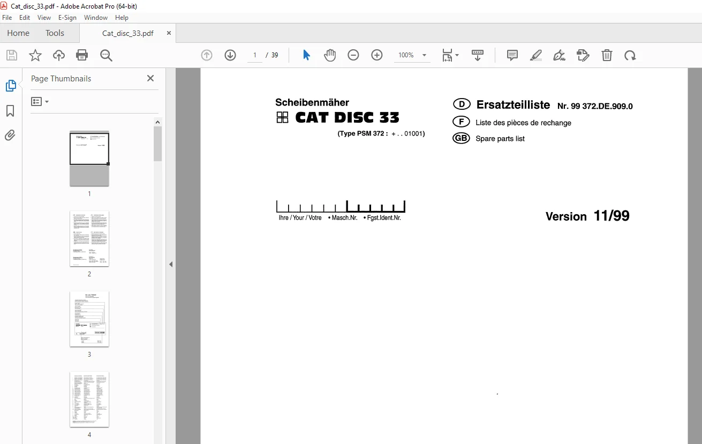Open the Attachments paperclip panel

pyautogui.click(x=10, y=135)
